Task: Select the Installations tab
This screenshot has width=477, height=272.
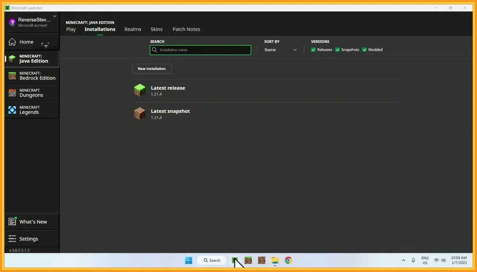Action: coord(100,29)
